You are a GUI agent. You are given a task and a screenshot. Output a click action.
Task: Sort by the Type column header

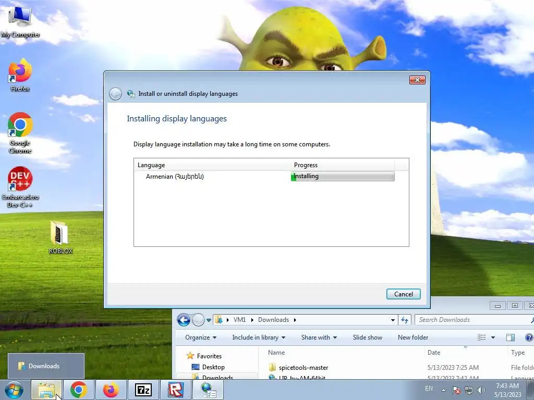(520, 353)
